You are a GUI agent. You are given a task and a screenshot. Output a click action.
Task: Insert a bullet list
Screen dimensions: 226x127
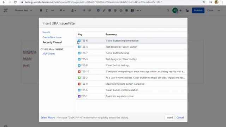(84, 11)
